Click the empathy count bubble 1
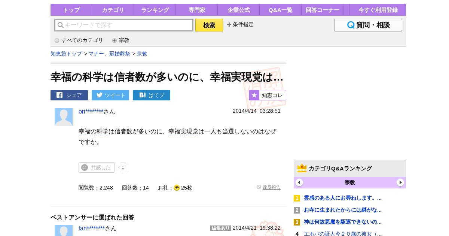The height and width of the screenshot is (236, 449). pyautogui.click(x=123, y=167)
